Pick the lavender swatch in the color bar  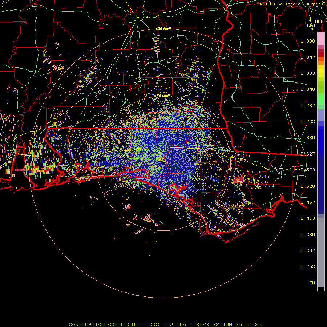tap(321, 115)
